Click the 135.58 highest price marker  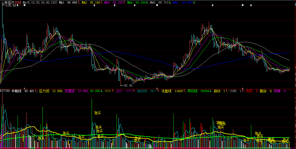tap(10, 5)
